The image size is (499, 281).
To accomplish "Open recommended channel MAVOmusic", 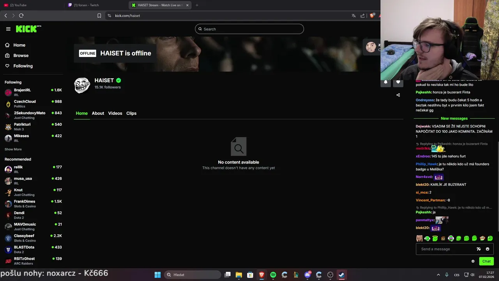I will click(33, 226).
